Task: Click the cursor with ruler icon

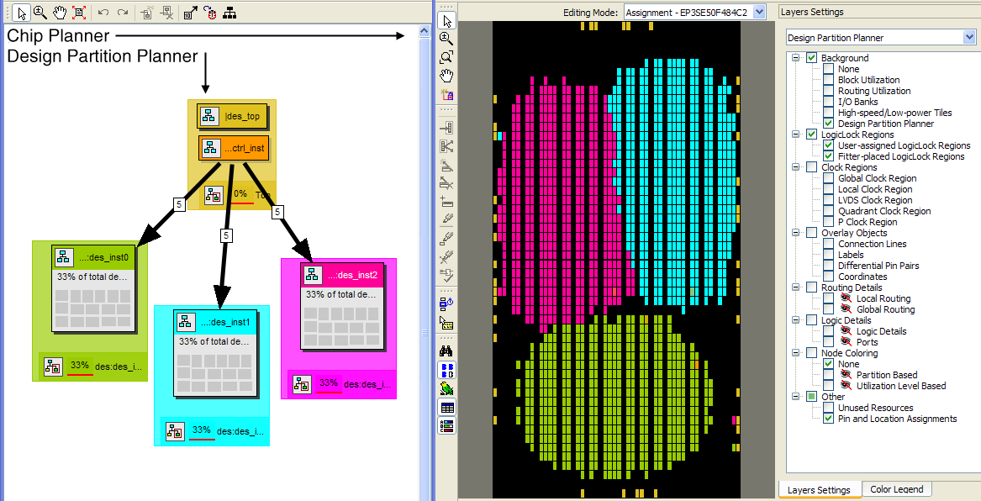Action: click(x=446, y=324)
